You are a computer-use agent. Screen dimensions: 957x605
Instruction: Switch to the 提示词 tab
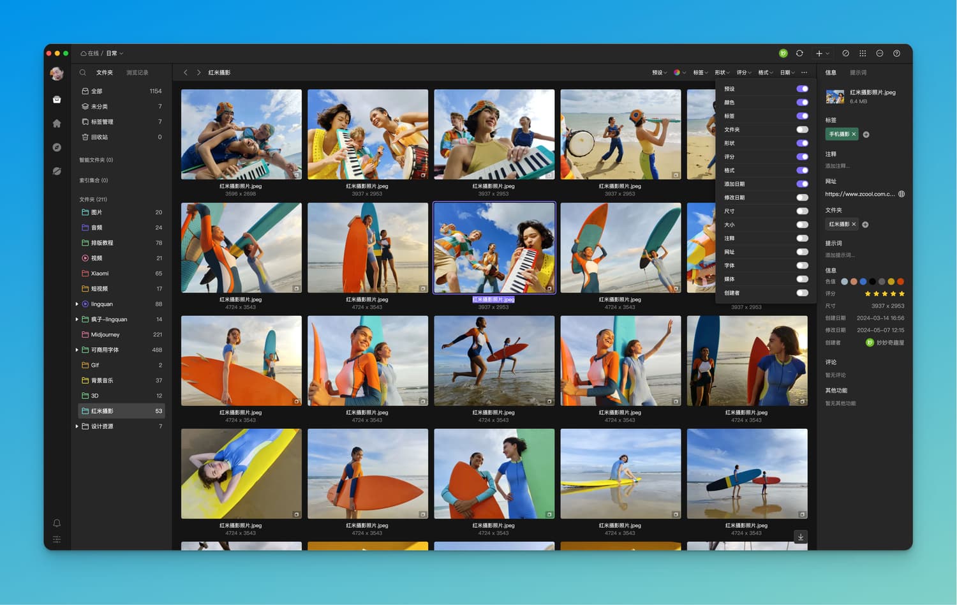pos(858,73)
